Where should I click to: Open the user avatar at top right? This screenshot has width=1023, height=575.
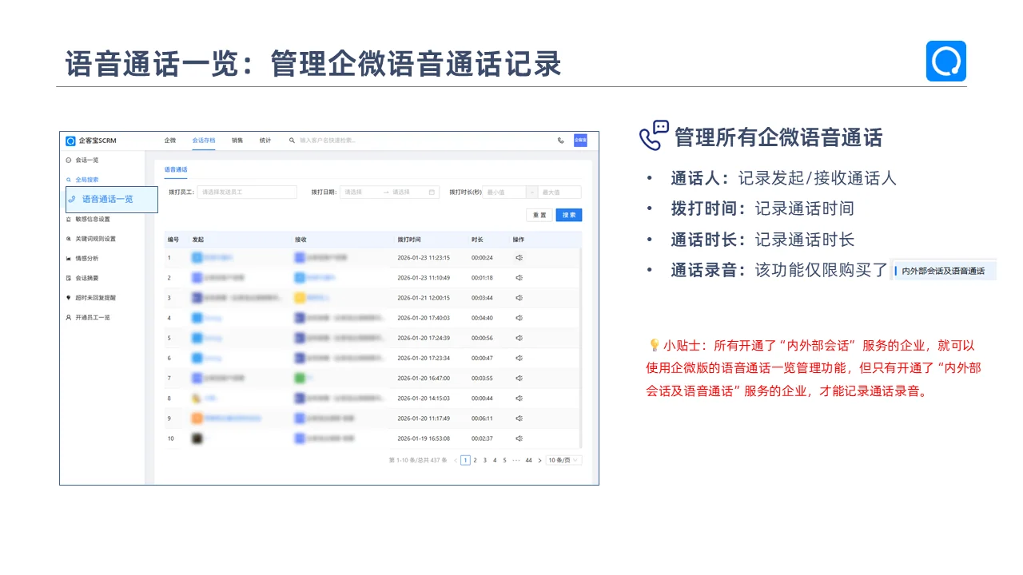click(x=580, y=141)
